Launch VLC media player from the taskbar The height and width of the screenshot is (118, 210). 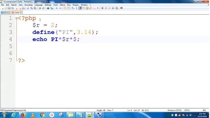(x=32, y=115)
